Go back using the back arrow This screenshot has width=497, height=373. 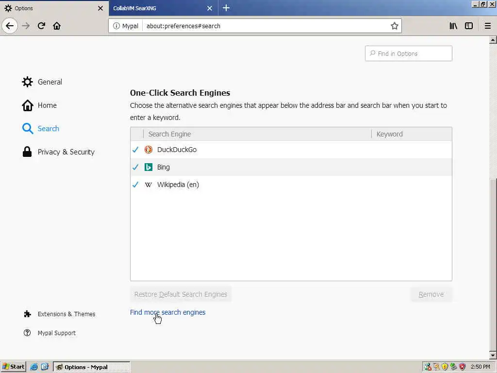click(x=10, y=26)
